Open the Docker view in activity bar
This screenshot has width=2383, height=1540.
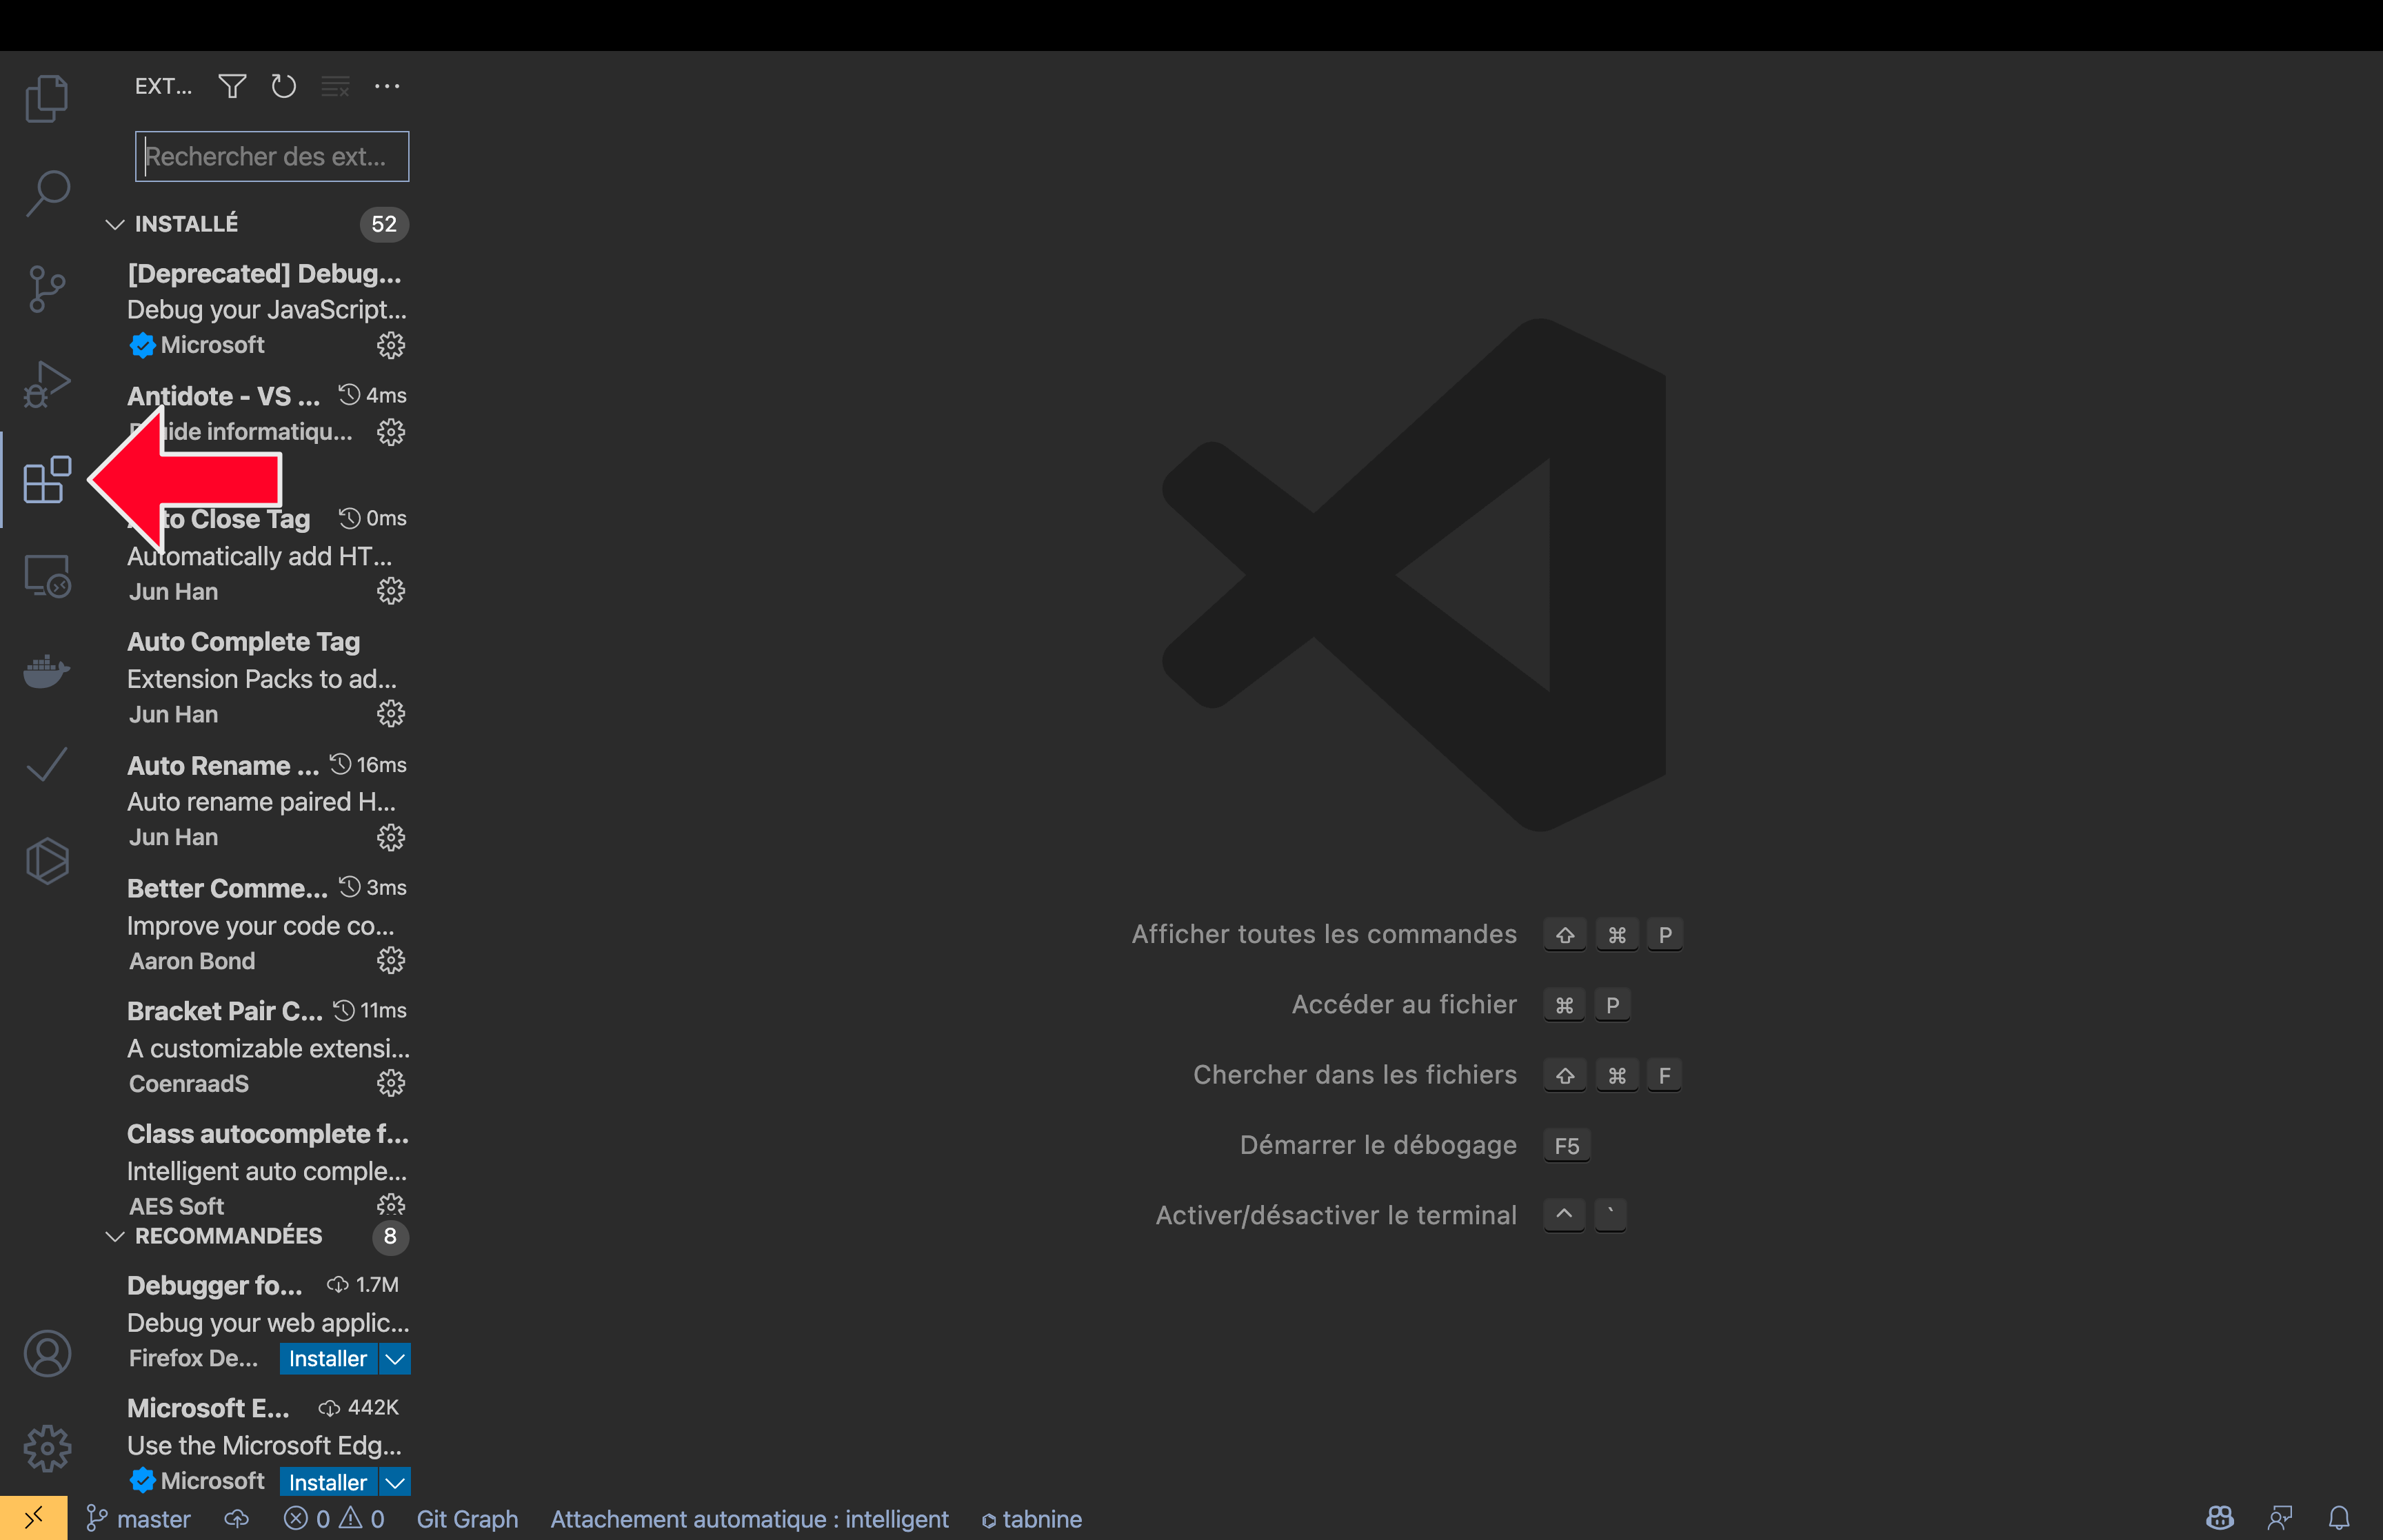click(47, 671)
